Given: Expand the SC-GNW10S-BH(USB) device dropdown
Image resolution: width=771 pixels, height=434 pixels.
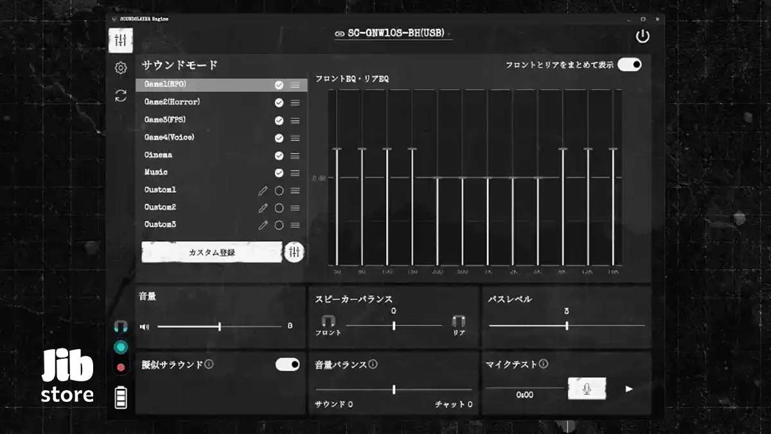Looking at the screenshot, I should coord(393,33).
